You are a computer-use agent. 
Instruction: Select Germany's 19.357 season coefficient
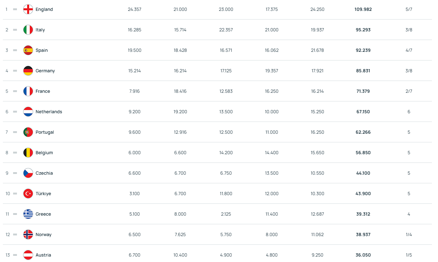tap(272, 71)
